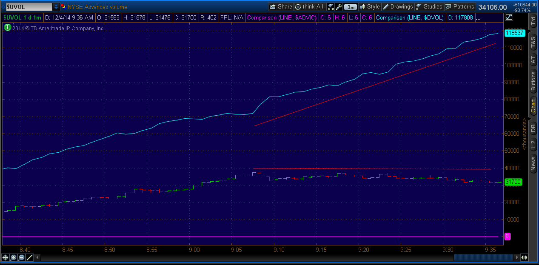Open the Patterns tool
The height and width of the screenshot is (265, 539).
pyautogui.click(x=460, y=6)
